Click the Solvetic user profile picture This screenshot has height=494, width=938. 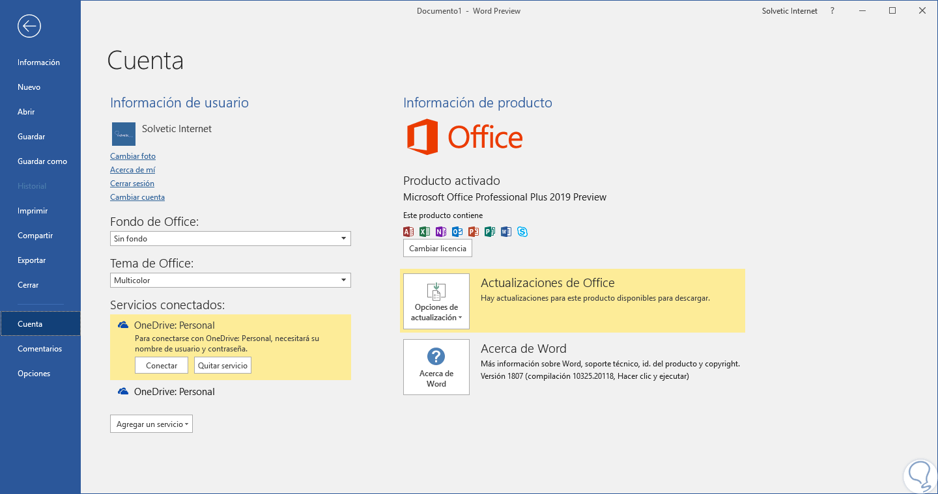[124, 134]
